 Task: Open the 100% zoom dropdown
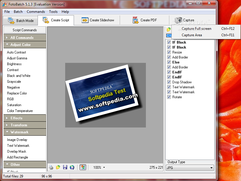pyautogui.click(x=99, y=167)
